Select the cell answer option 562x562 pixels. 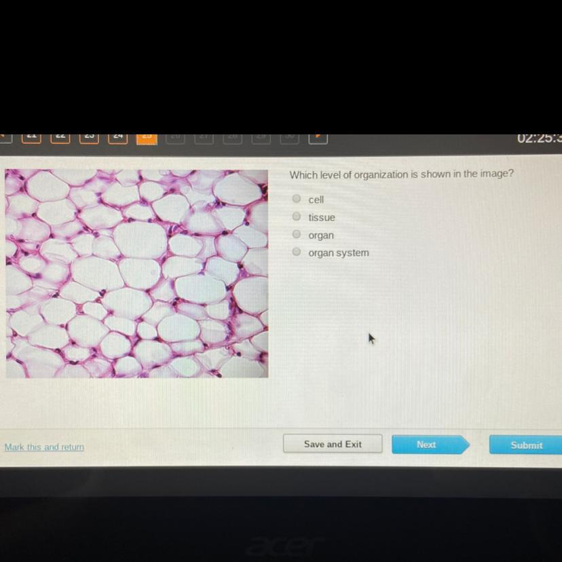pos(297,199)
